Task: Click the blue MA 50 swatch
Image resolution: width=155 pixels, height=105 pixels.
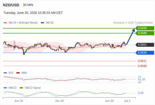Action: (43, 23)
